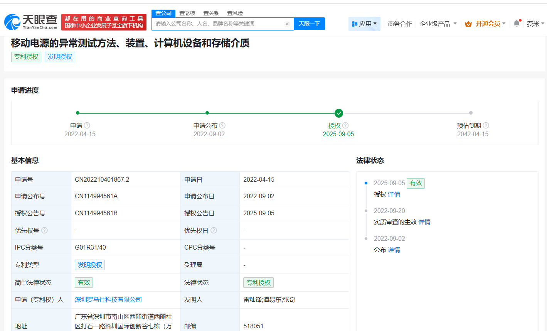Switch to the 查老板 tab
The image size is (547, 331).
[187, 13]
